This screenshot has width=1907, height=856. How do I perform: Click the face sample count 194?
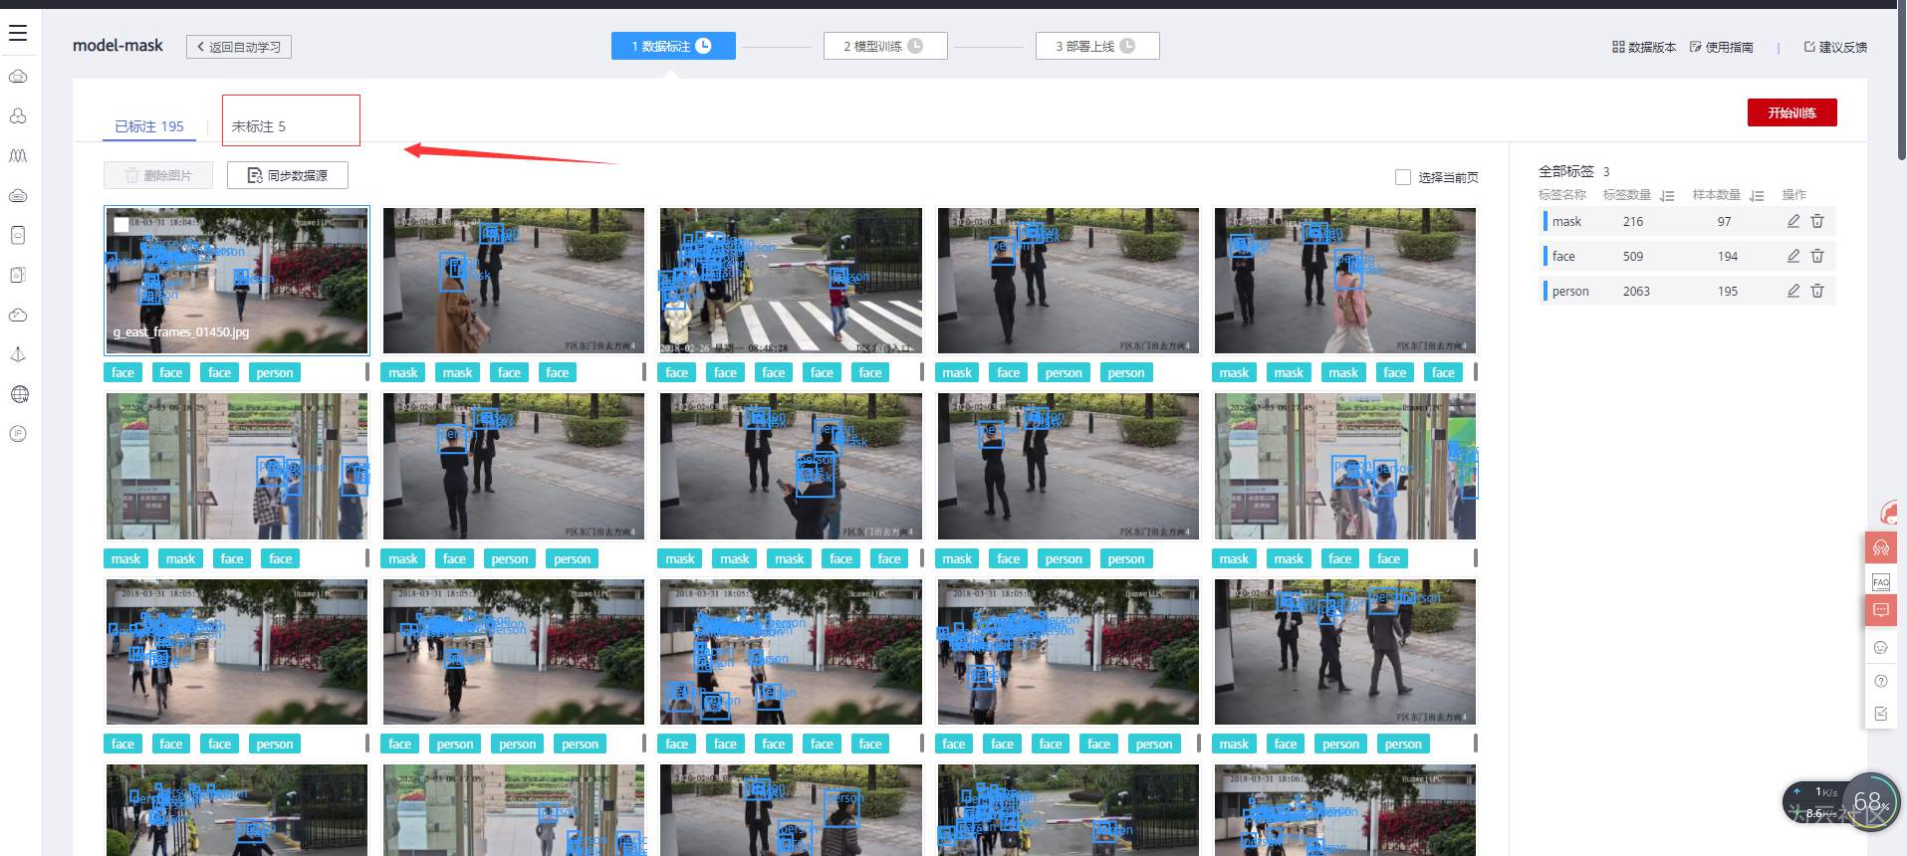tap(1728, 257)
